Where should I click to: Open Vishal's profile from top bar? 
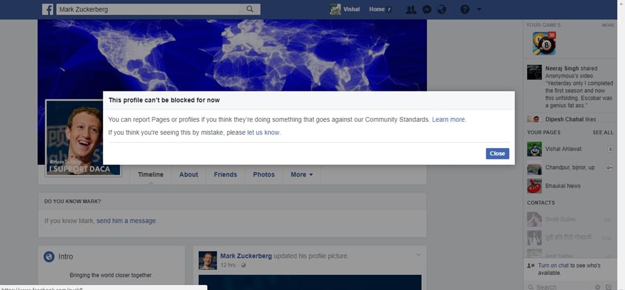[x=345, y=9]
